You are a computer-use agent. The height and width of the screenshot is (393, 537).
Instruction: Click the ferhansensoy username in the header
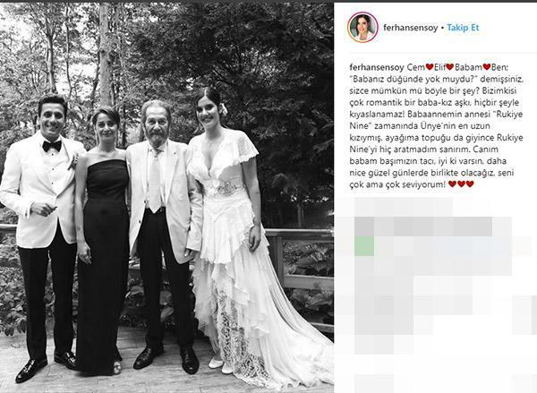410,28
